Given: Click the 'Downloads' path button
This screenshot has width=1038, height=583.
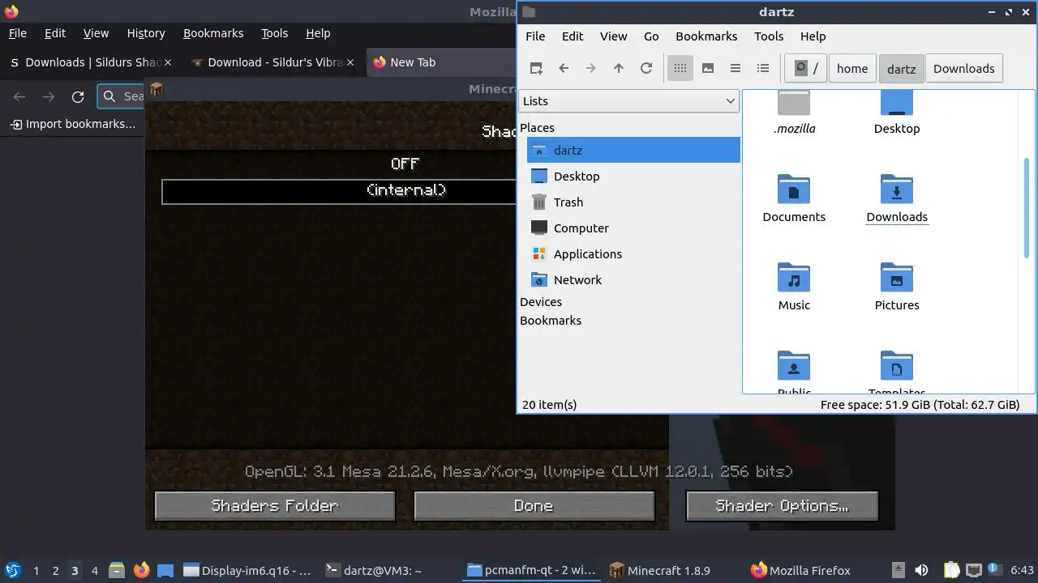Looking at the screenshot, I should click(x=963, y=69).
